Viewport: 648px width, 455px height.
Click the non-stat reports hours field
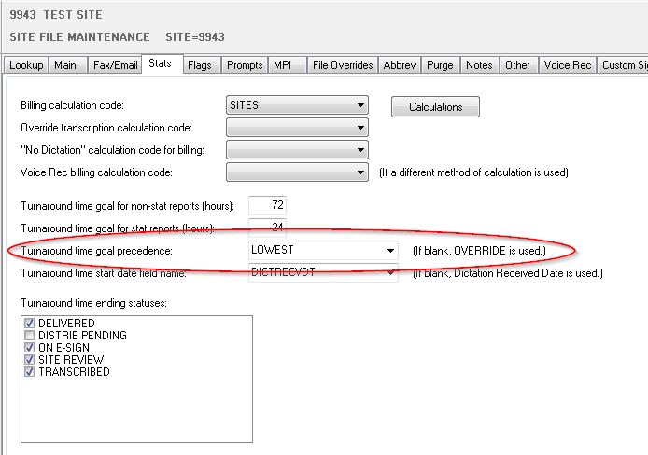coord(267,205)
